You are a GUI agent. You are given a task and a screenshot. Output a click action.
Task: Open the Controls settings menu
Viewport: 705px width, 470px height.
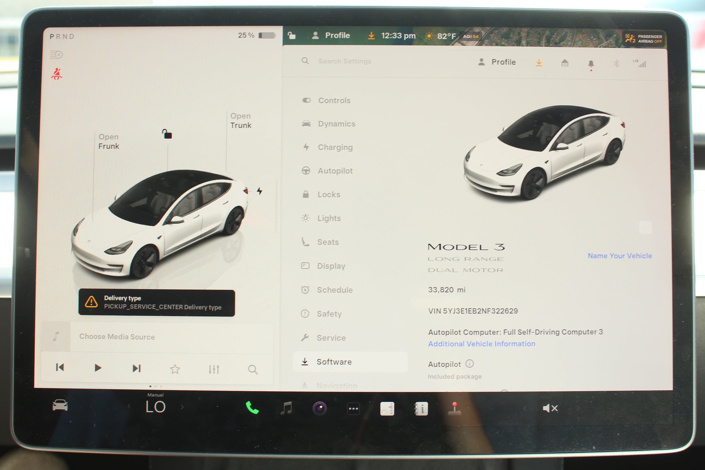tap(326, 100)
